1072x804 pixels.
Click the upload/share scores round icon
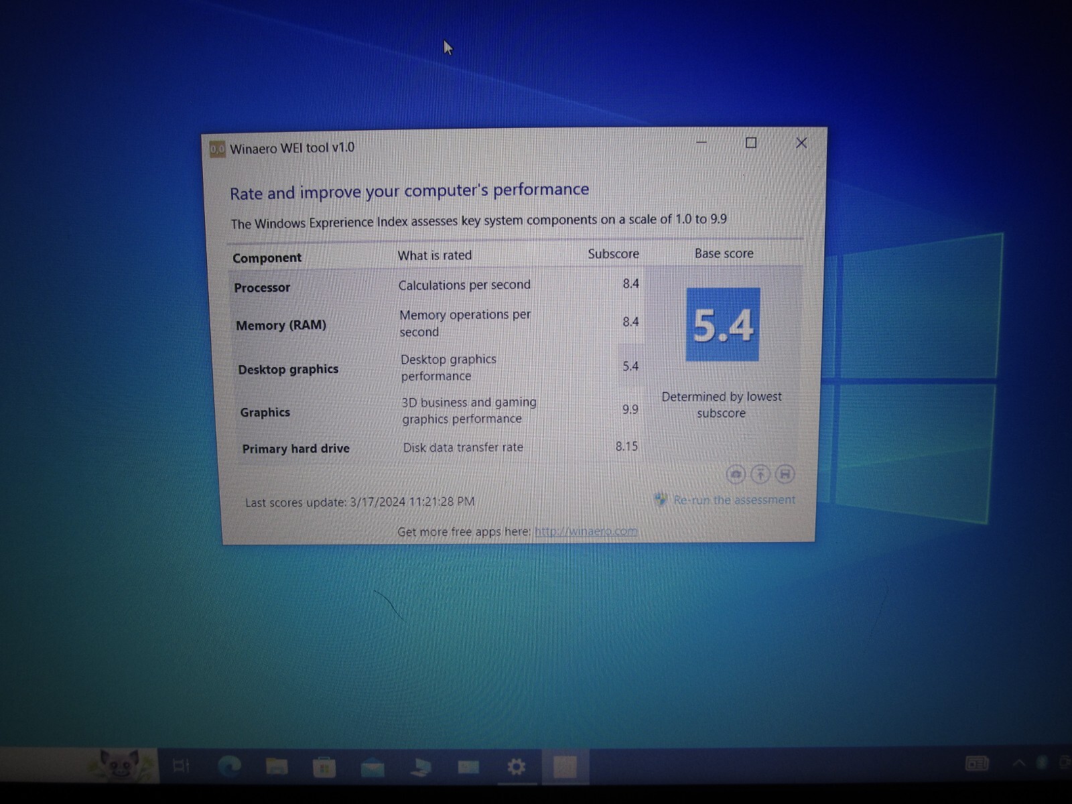coord(760,474)
